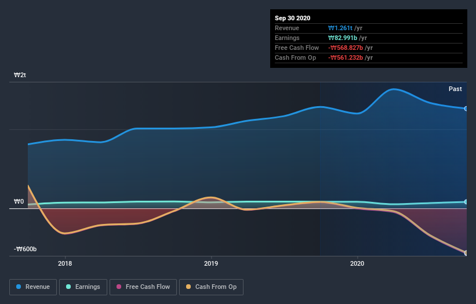Click the -₩600b y-axis label
The width and height of the screenshot is (476, 304).
25,249
